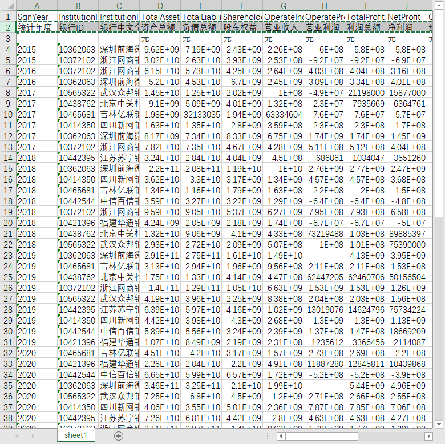Image resolution: width=445 pixels, height=444 pixels.
Task: Click cell 32133035 in row 10
Action: pyautogui.click(x=201, y=114)
